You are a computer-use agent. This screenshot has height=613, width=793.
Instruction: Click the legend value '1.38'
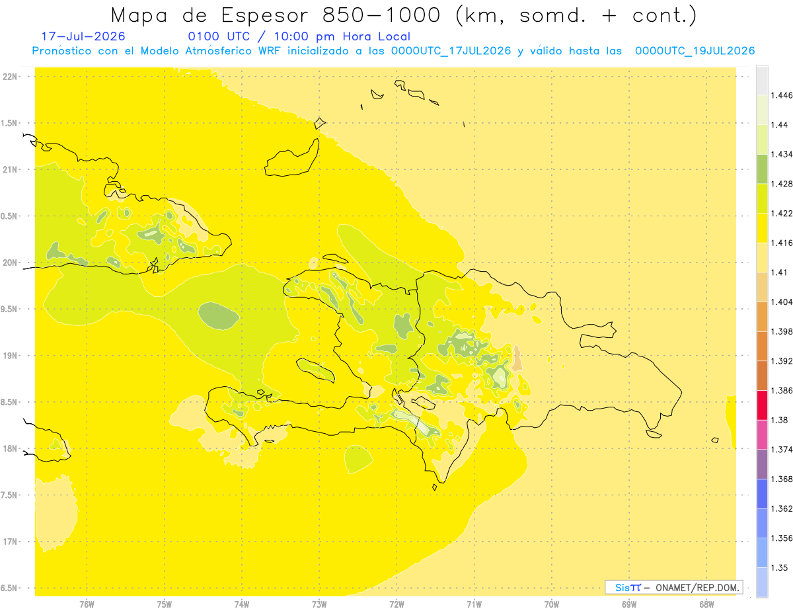(779, 420)
